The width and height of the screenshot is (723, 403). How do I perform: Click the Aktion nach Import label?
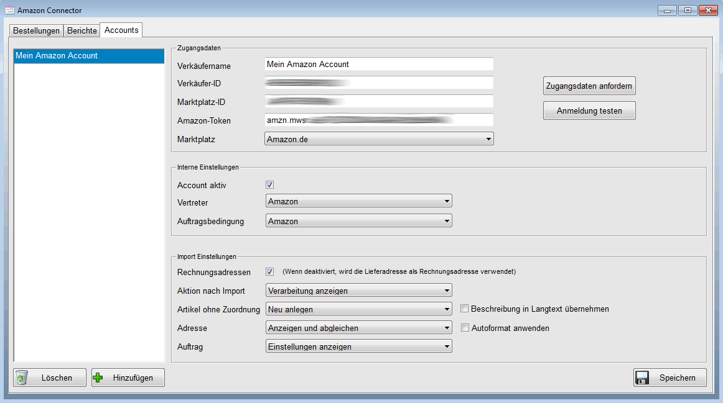click(x=211, y=291)
